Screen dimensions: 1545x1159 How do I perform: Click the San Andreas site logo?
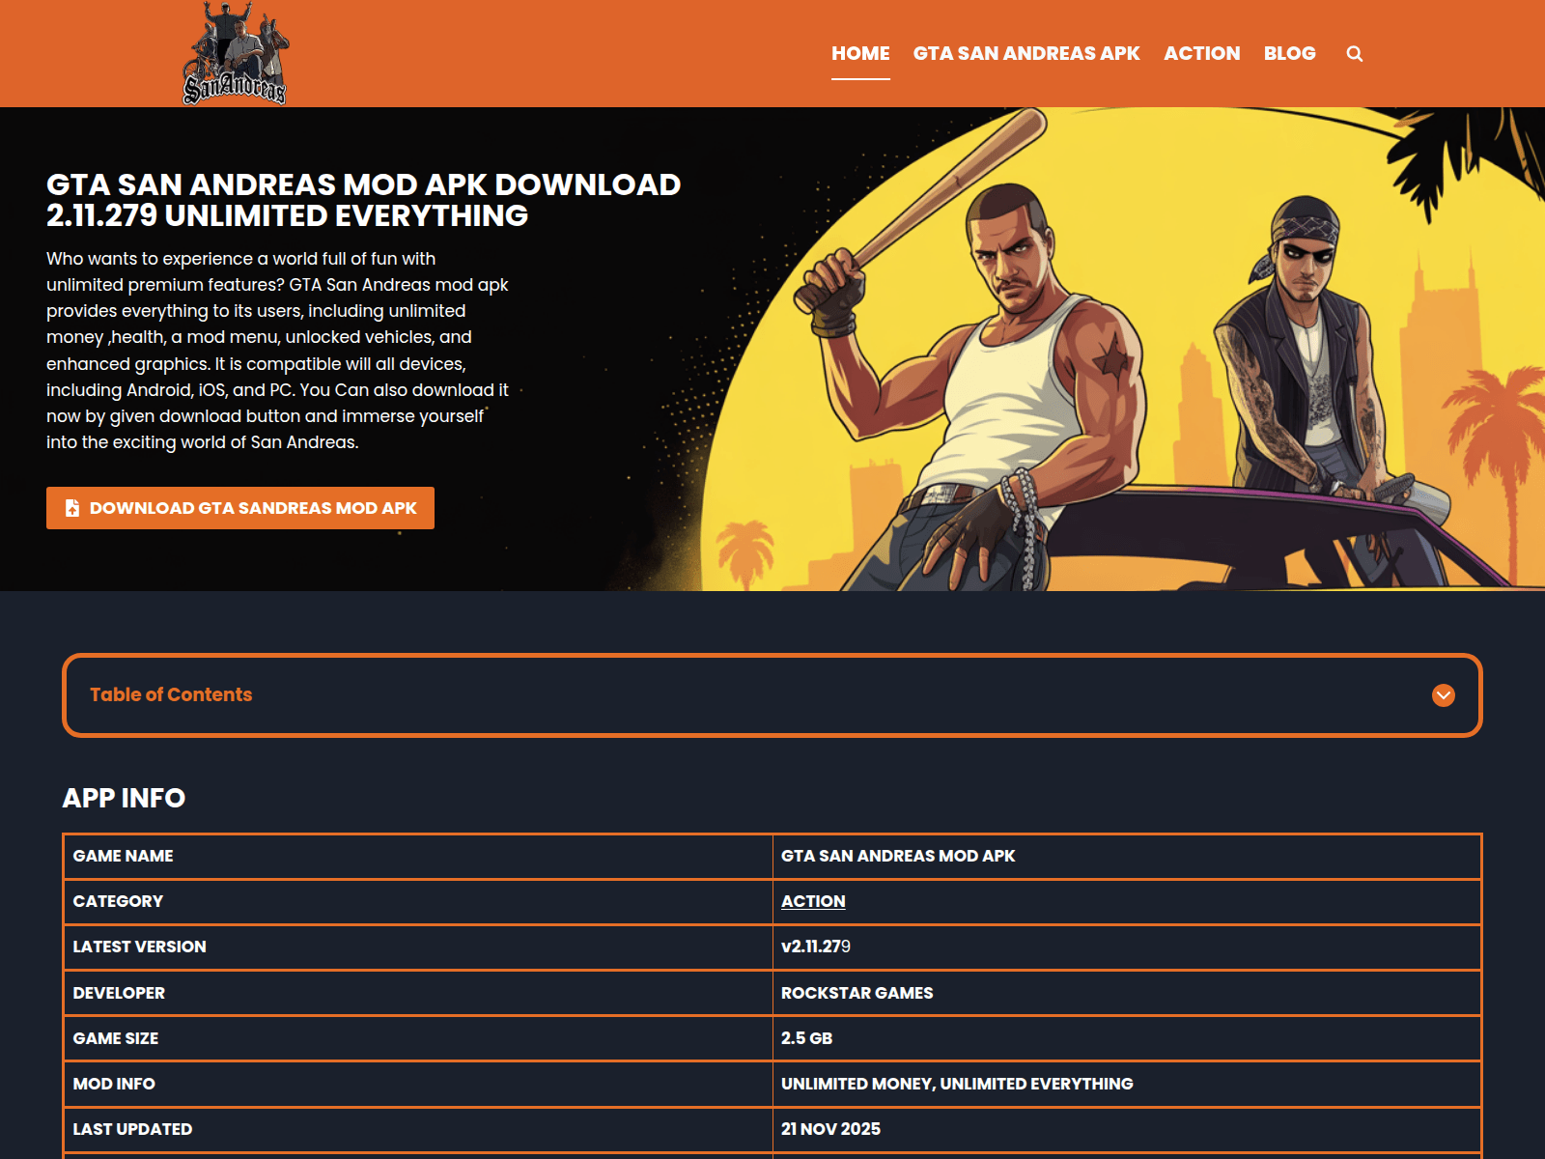(235, 53)
